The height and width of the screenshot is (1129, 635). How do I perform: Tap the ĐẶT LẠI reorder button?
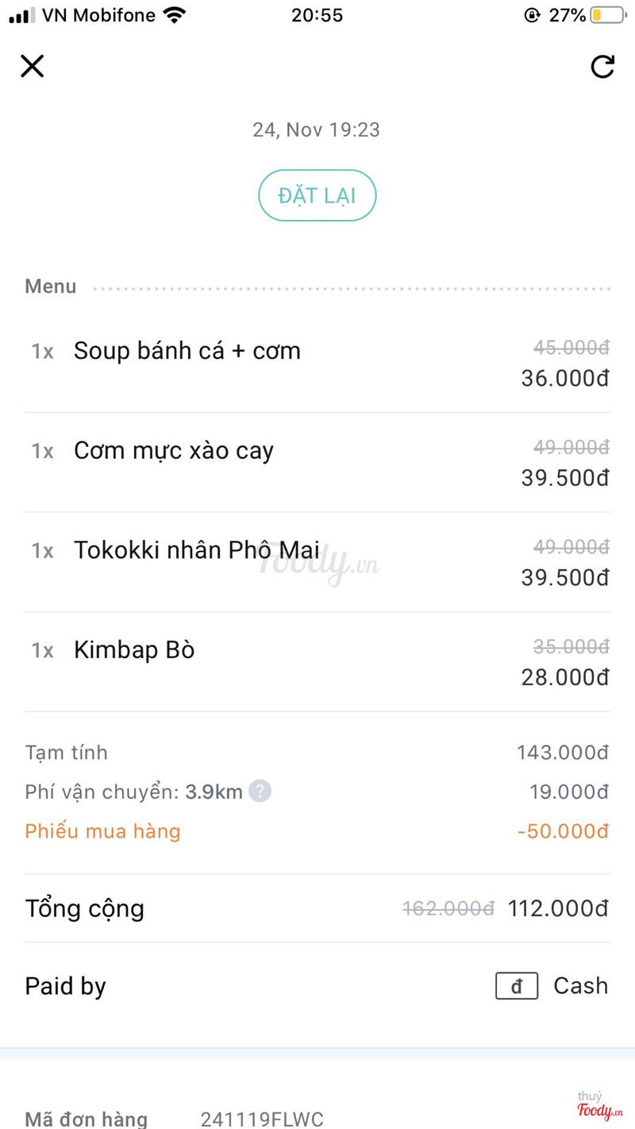point(317,195)
